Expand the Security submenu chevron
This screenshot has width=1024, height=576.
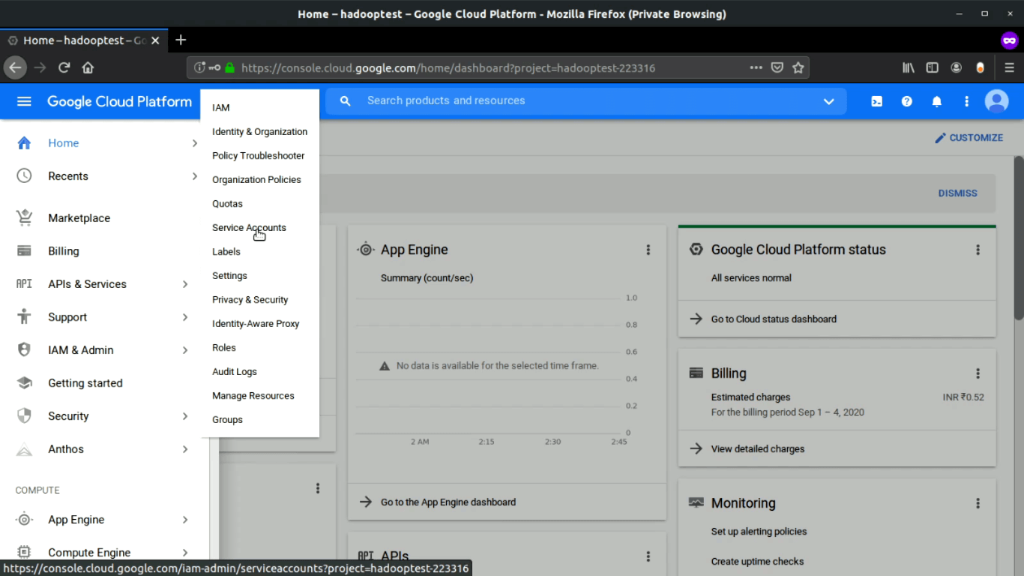tap(185, 416)
